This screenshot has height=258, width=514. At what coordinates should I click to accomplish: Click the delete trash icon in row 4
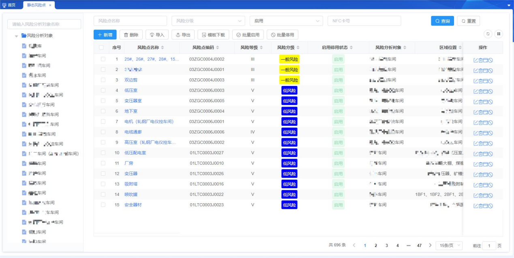[480, 91]
